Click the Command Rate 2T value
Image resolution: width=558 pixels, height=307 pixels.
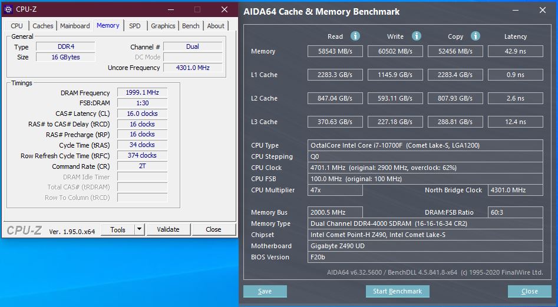[143, 166]
